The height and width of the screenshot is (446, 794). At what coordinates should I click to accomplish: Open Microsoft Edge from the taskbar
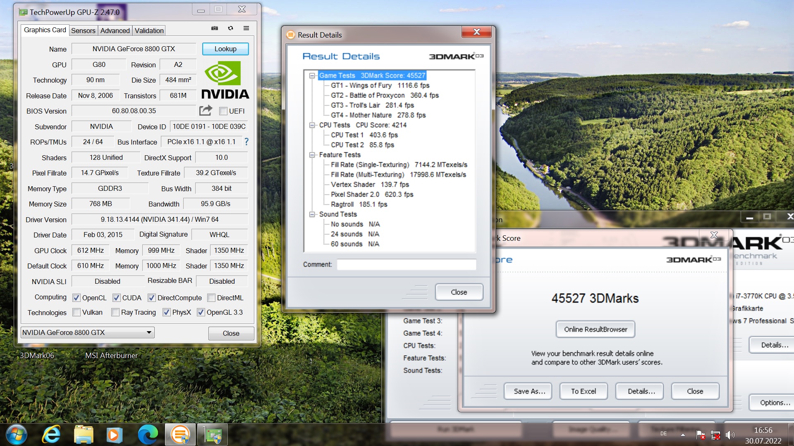click(148, 435)
